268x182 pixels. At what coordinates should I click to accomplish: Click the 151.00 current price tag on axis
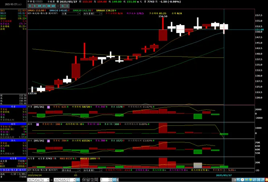(259, 29)
